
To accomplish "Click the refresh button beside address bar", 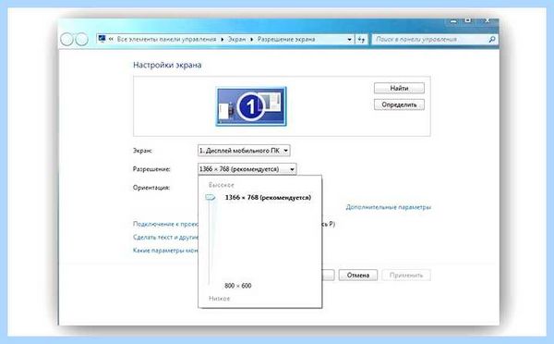I will 361,39.
